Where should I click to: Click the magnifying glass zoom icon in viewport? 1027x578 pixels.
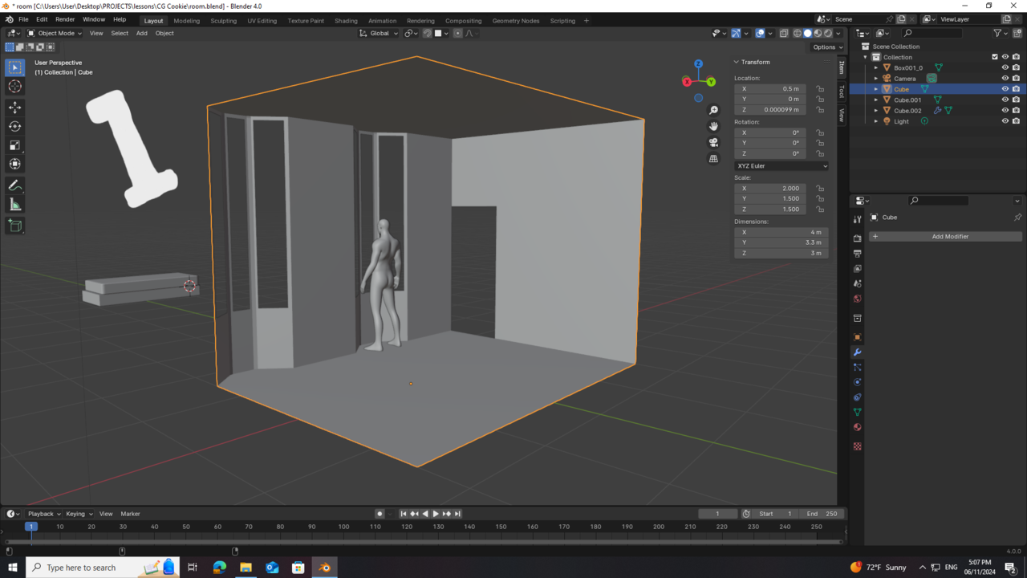[712, 109]
